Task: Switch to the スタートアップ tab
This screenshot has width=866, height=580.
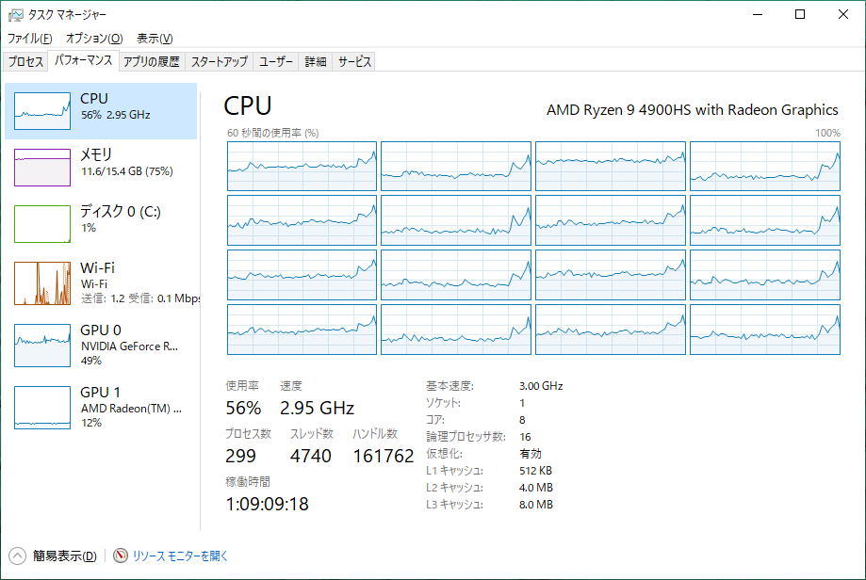Action: pyautogui.click(x=220, y=62)
